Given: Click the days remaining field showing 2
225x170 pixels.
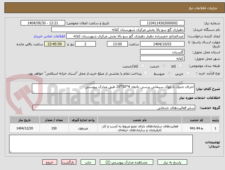Looking at the screenshot, I should [x=85, y=44].
